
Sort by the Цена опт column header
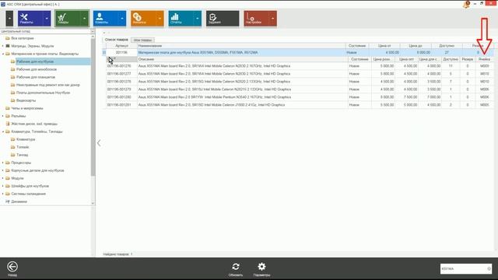pos(406,59)
